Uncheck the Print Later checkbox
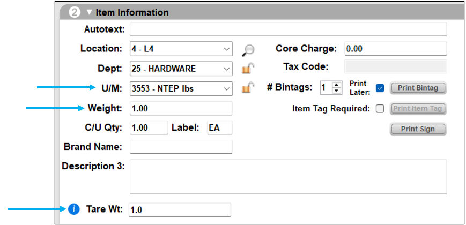Screen dimensions: 466x225 (x=380, y=88)
